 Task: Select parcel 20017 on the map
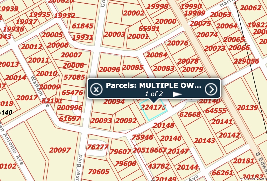pos(27,98)
